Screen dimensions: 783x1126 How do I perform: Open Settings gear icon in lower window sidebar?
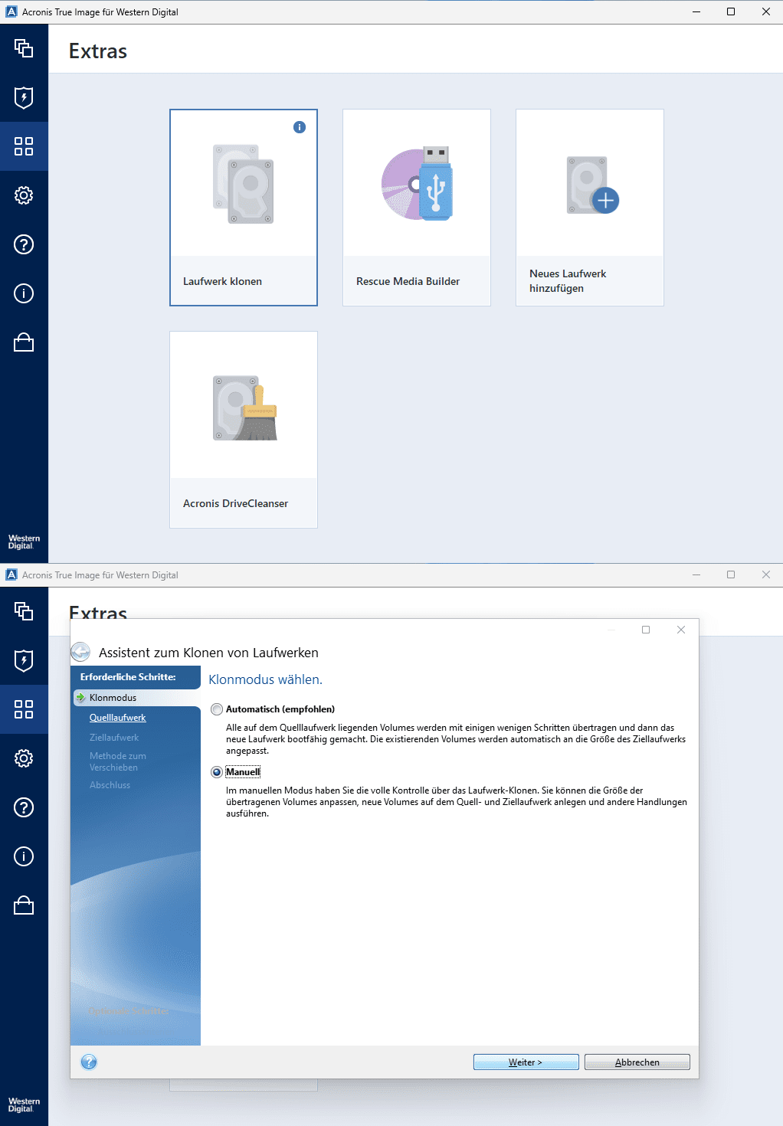point(24,758)
